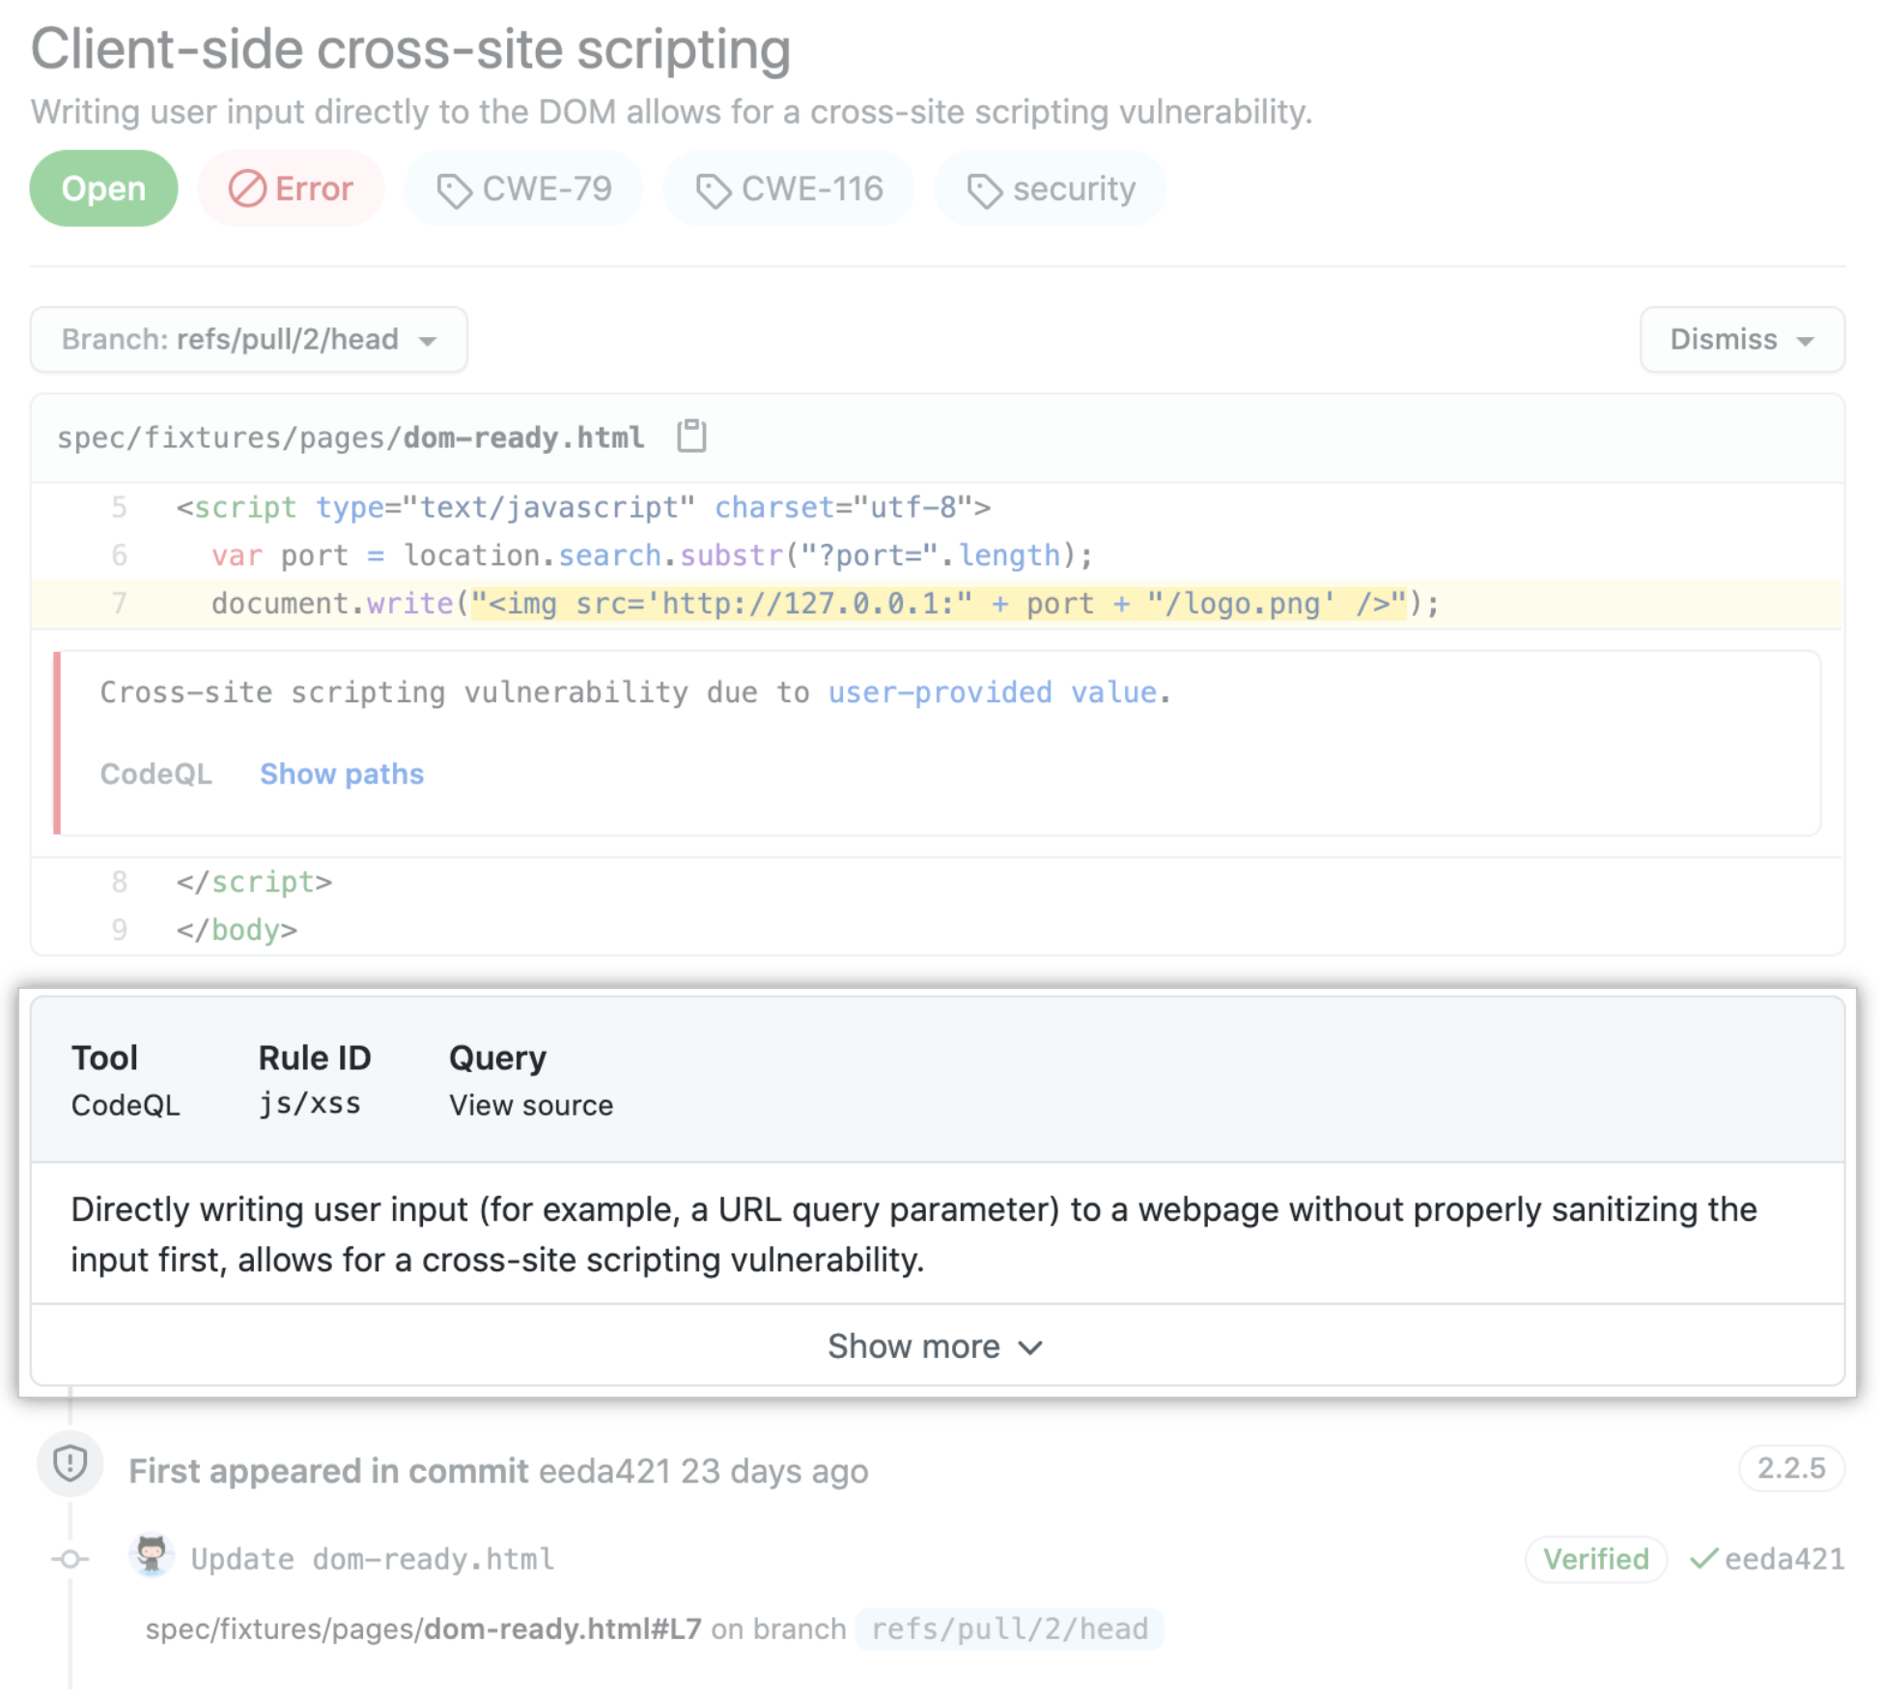Click the commit node marker on the timeline
Viewport: 1881px width, 1696px height.
coord(69,1558)
